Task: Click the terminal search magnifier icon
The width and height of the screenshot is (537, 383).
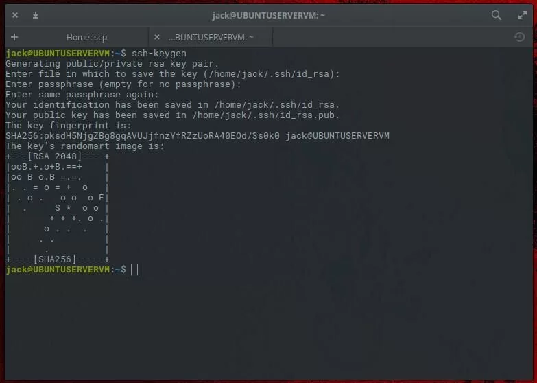Action: (497, 15)
